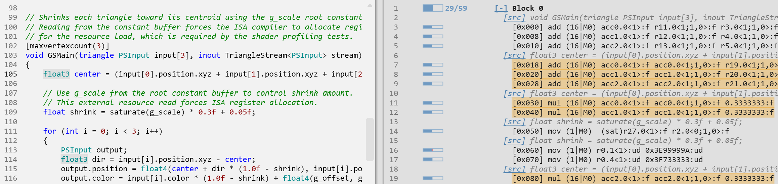Select the instruction at [0x010]
Screen dimensions: 778x184
coord(645,46)
